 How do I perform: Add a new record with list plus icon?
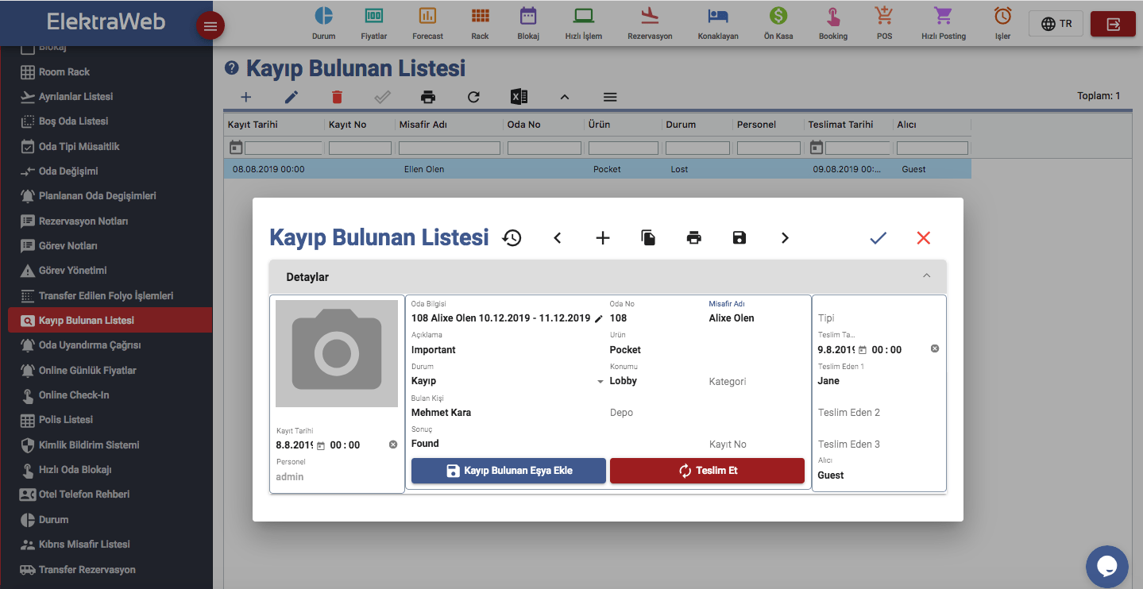pyautogui.click(x=246, y=97)
